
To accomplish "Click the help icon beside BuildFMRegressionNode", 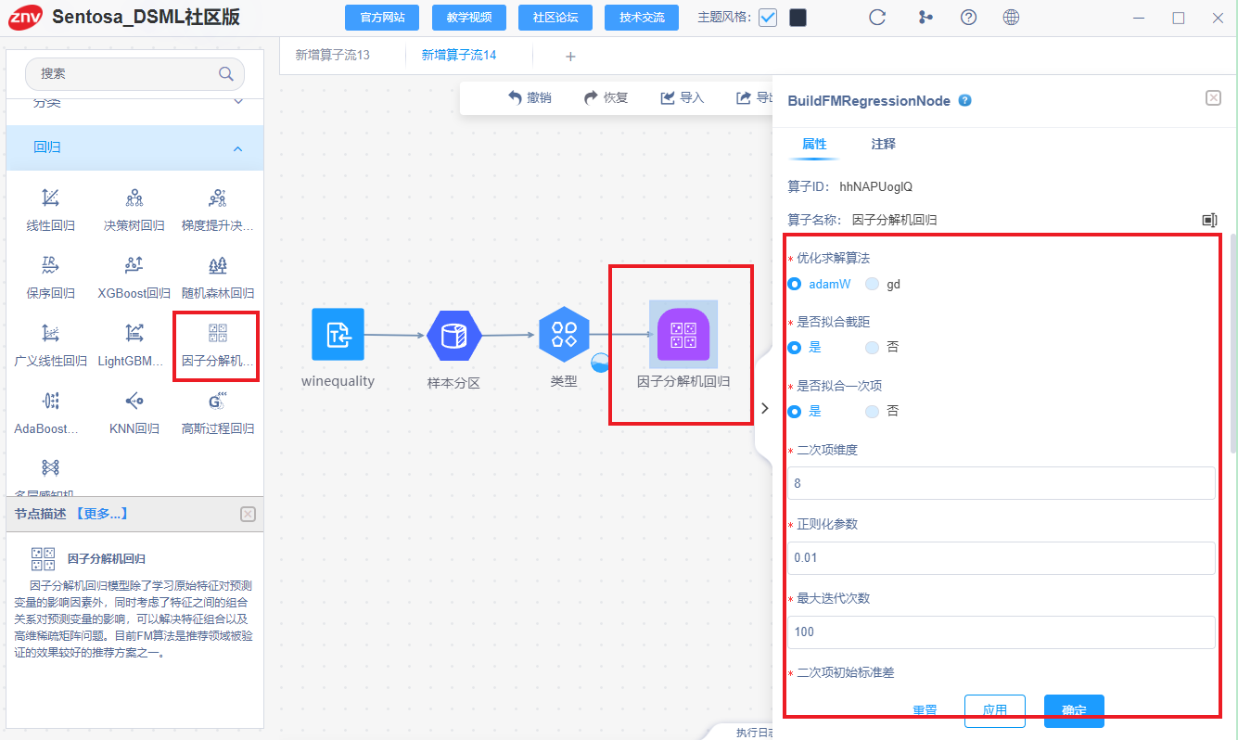I will click(964, 100).
